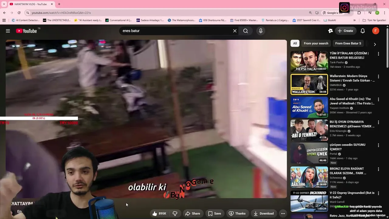Open the Chrome three-dot menu

[x=384, y=13]
